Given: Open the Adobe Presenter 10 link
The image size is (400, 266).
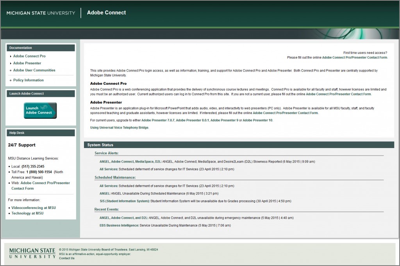Looking at the screenshot, I should pyautogui.click(x=257, y=120).
